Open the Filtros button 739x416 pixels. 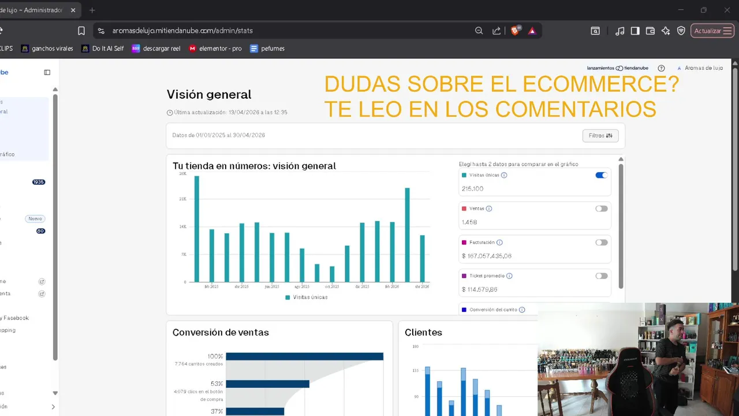tap(600, 136)
